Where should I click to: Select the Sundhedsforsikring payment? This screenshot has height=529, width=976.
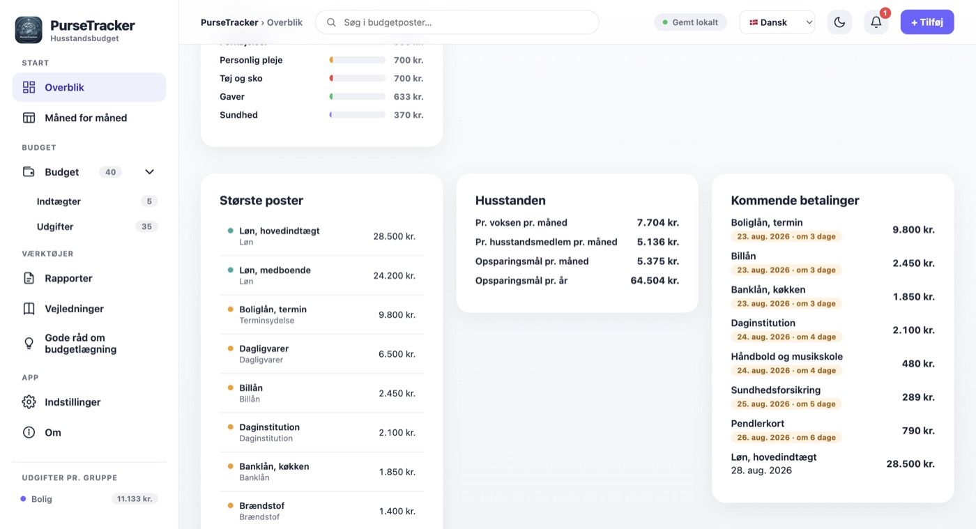click(x=832, y=397)
